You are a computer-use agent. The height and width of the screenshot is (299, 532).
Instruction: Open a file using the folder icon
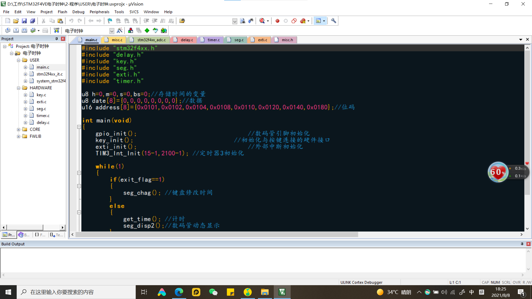(x=16, y=21)
